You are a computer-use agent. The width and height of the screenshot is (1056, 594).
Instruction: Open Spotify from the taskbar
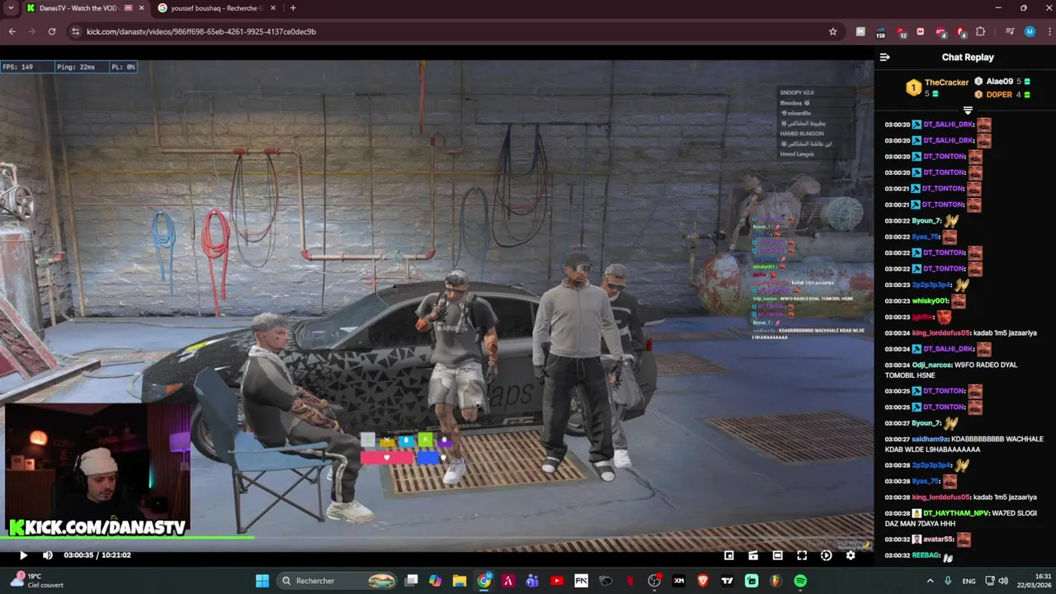pyautogui.click(x=800, y=581)
